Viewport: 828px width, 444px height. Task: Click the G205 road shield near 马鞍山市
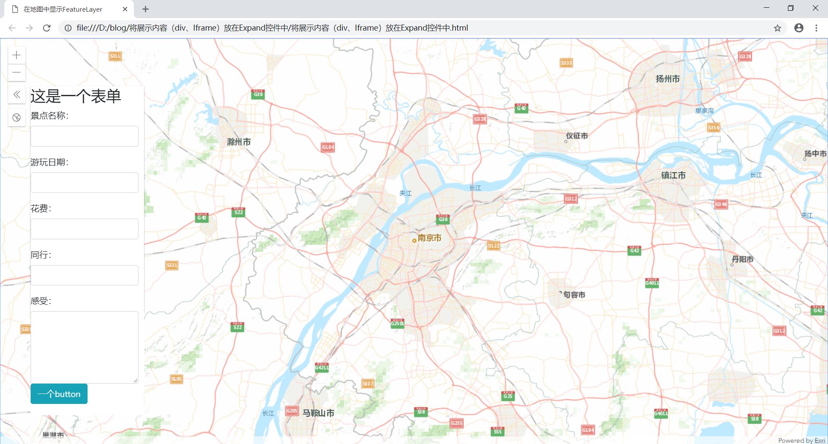tap(292, 411)
